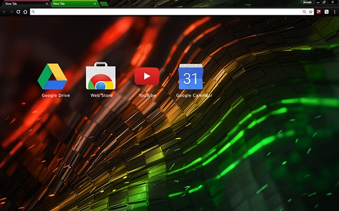Click the Web Store label text
Viewport: 339px width, 211px height.
[102, 95]
